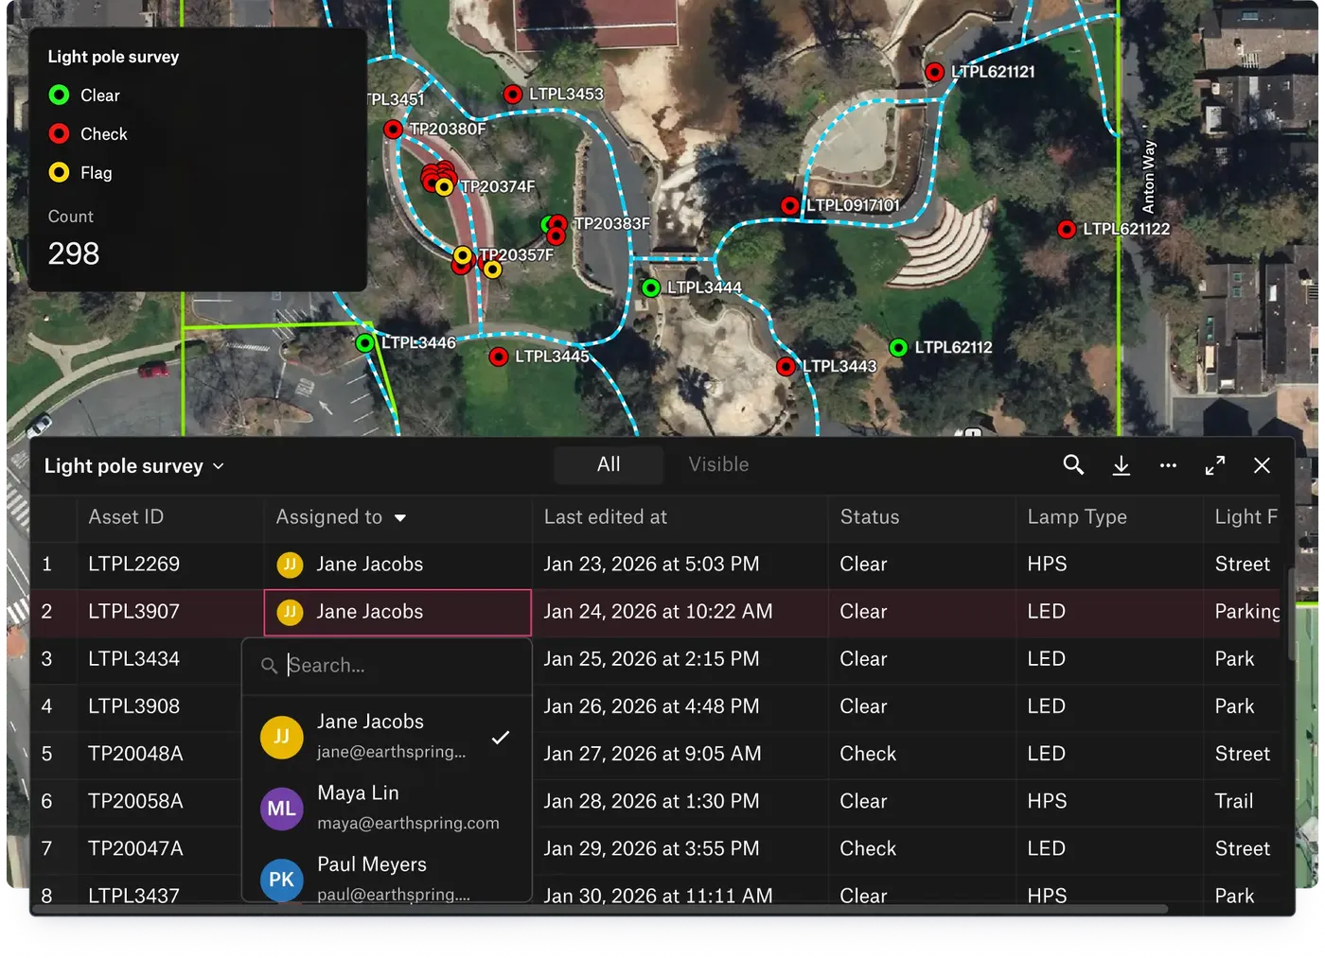The image size is (1325, 958).
Task: Assign to Maya Lin
Action: [x=386, y=808]
